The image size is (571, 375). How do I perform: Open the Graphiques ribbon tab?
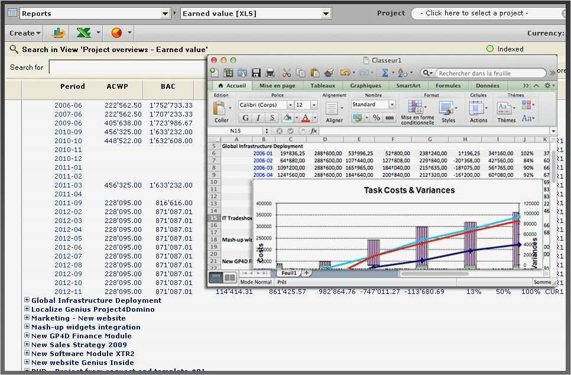366,85
